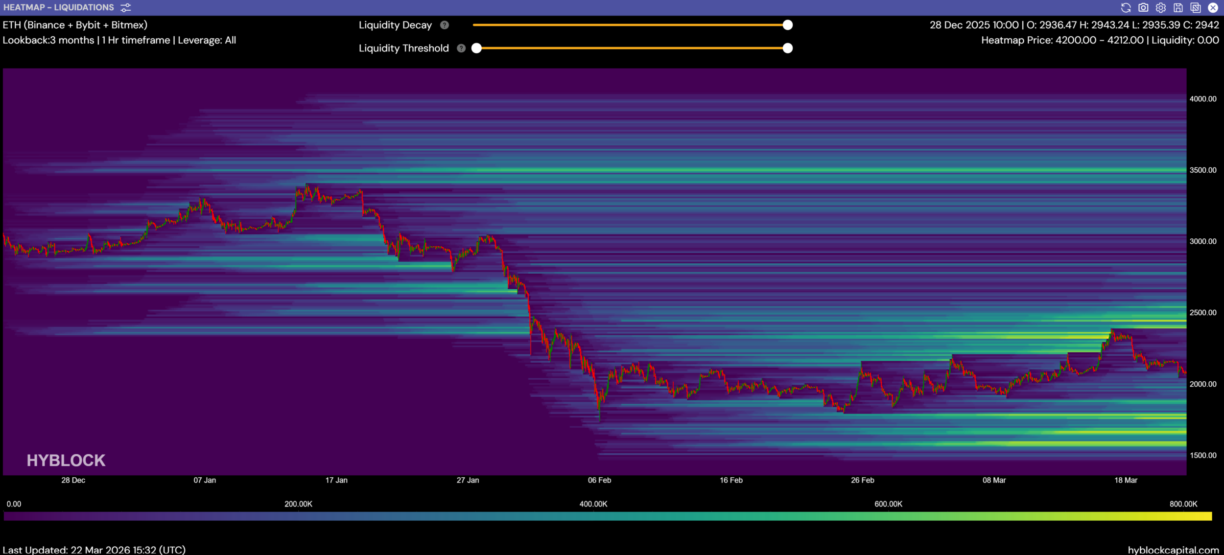Click the 18 Mar date axis label
The width and height of the screenshot is (1224, 555).
point(1126,480)
